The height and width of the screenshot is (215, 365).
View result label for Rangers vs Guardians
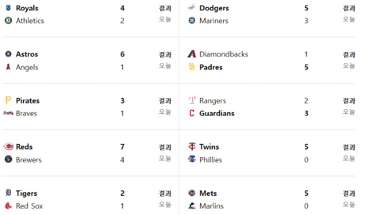point(349,101)
